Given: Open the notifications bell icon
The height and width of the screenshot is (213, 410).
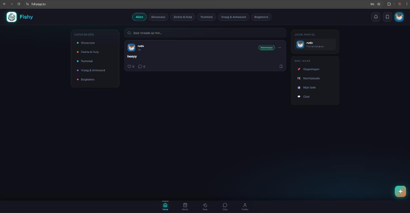Looking at the screenshot, I should click(x=376, y=17).
